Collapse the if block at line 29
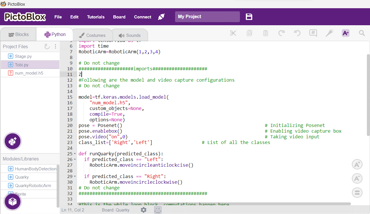The image size is (370, 214). tap(75, 177)
